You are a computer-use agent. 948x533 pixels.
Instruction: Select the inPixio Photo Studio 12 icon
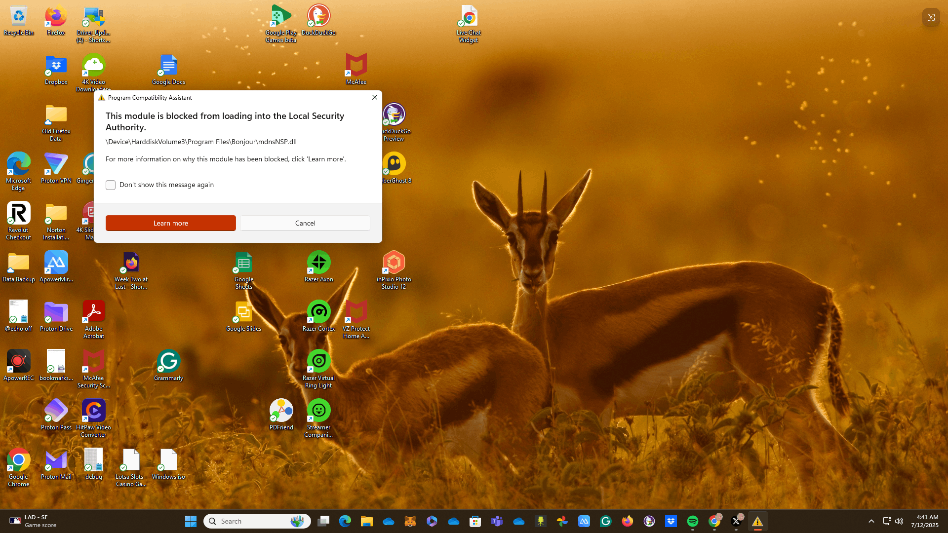point(394,270)
